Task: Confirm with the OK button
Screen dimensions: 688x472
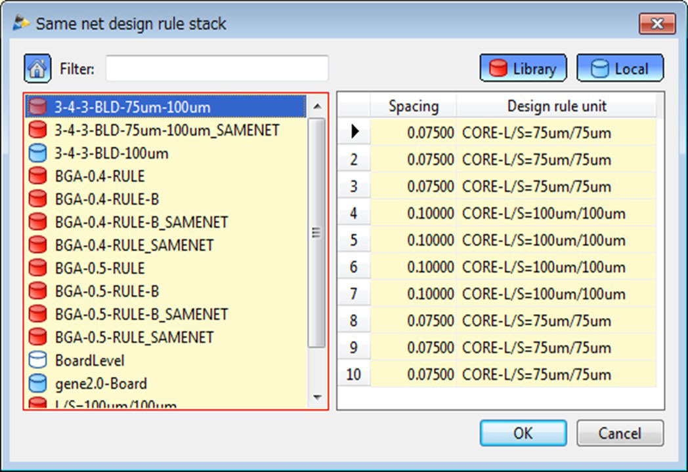Action: tap(523, 433)
